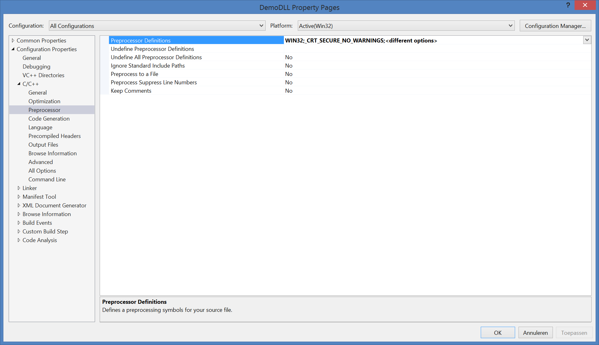Edit the WIN32;_CRT_SECURE_NO_WARNINGS definitions value
Image resolution: width=599 pixels, height=345 pixels.
click(433, 40)
